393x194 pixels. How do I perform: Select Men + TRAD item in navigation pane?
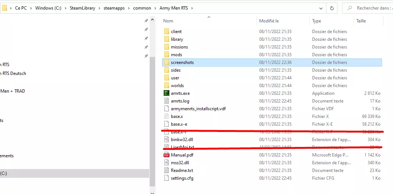[x=12, y=91]
